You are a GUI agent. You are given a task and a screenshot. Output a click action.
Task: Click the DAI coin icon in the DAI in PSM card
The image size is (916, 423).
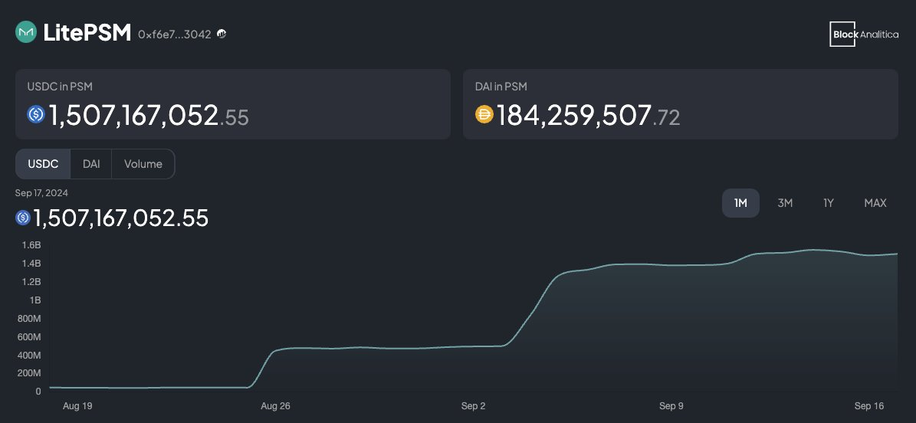point(484,115)
